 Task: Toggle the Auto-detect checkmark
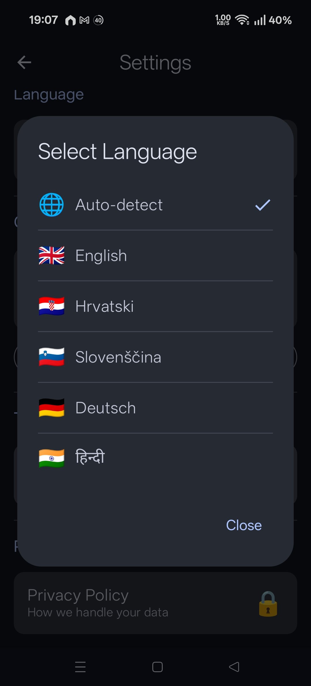pyautogui.click(x=263, y=205)
